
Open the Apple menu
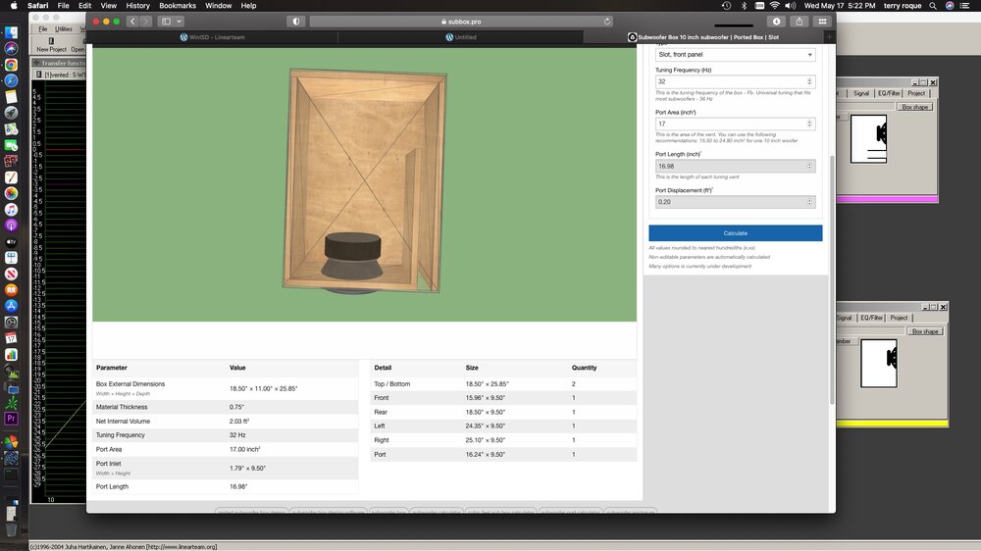click(14, 6)
